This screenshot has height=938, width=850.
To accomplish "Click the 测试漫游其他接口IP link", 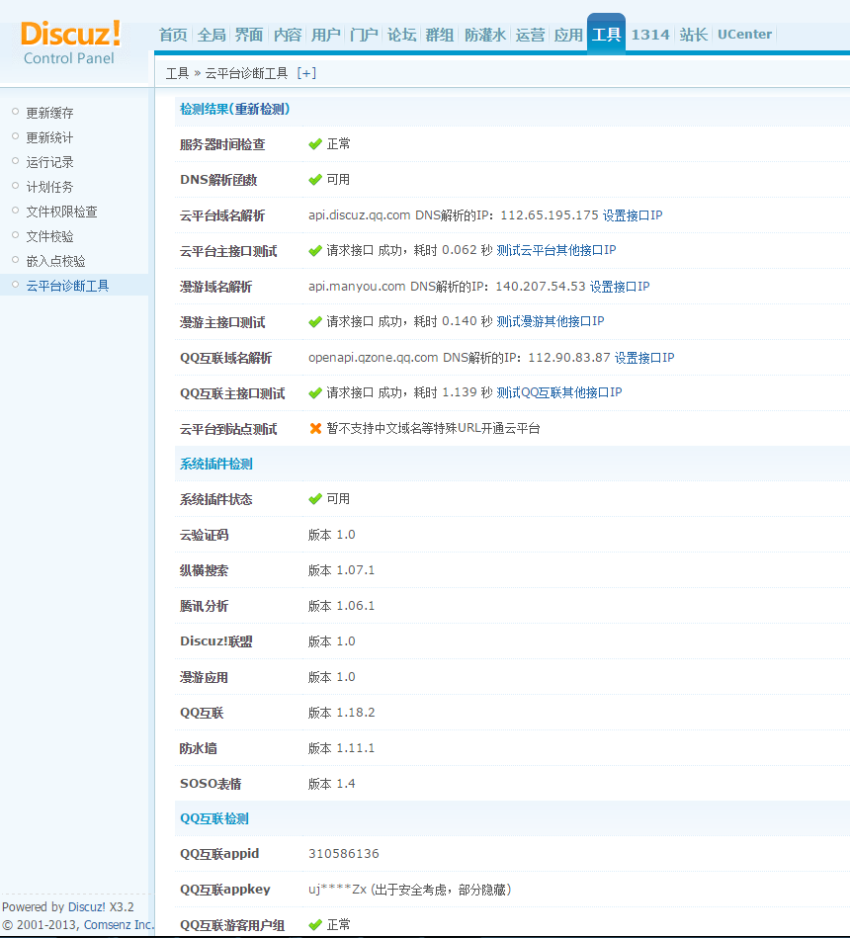I will tap(551, 322).
